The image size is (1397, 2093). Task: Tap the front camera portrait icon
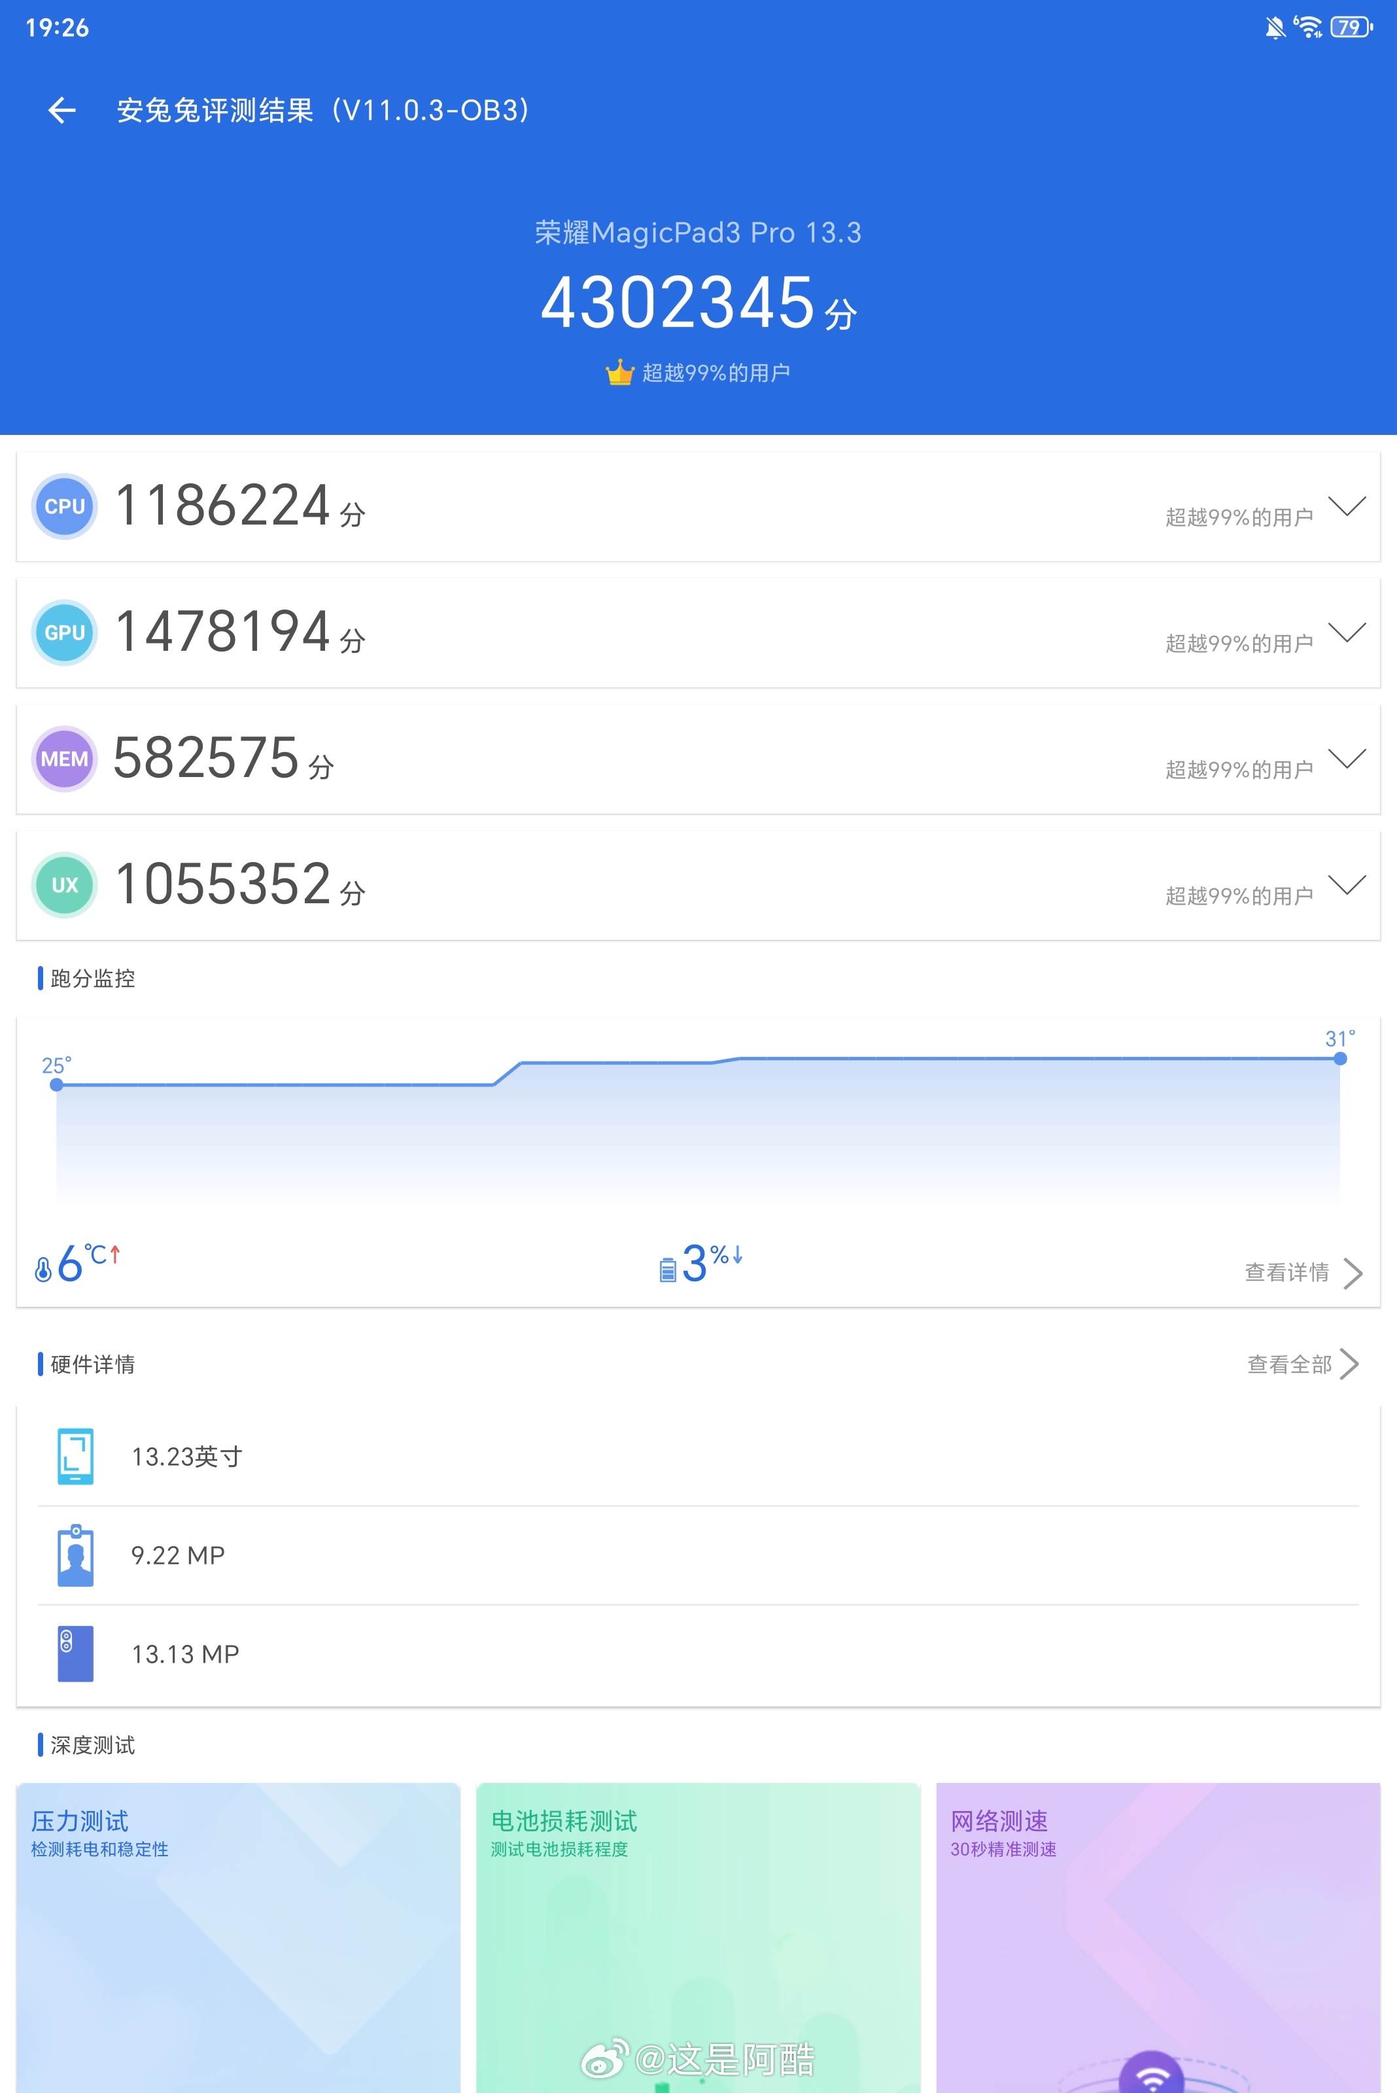click(x=76, y=1555)
